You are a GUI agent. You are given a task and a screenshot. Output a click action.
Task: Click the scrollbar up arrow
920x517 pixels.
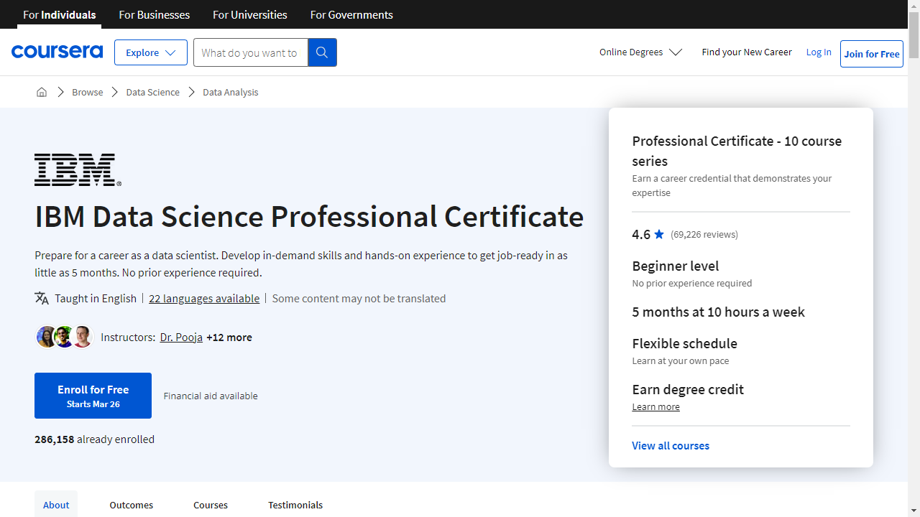click(914, 6)
